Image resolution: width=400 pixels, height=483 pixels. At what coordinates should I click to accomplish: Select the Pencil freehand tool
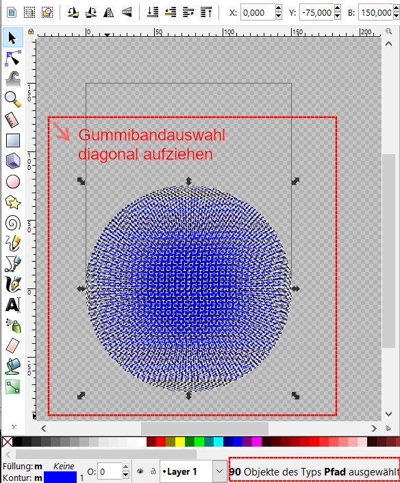12,243
